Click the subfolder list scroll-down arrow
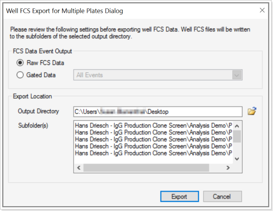The height and width of the screenshot is (211, 273). coord(237,159)
